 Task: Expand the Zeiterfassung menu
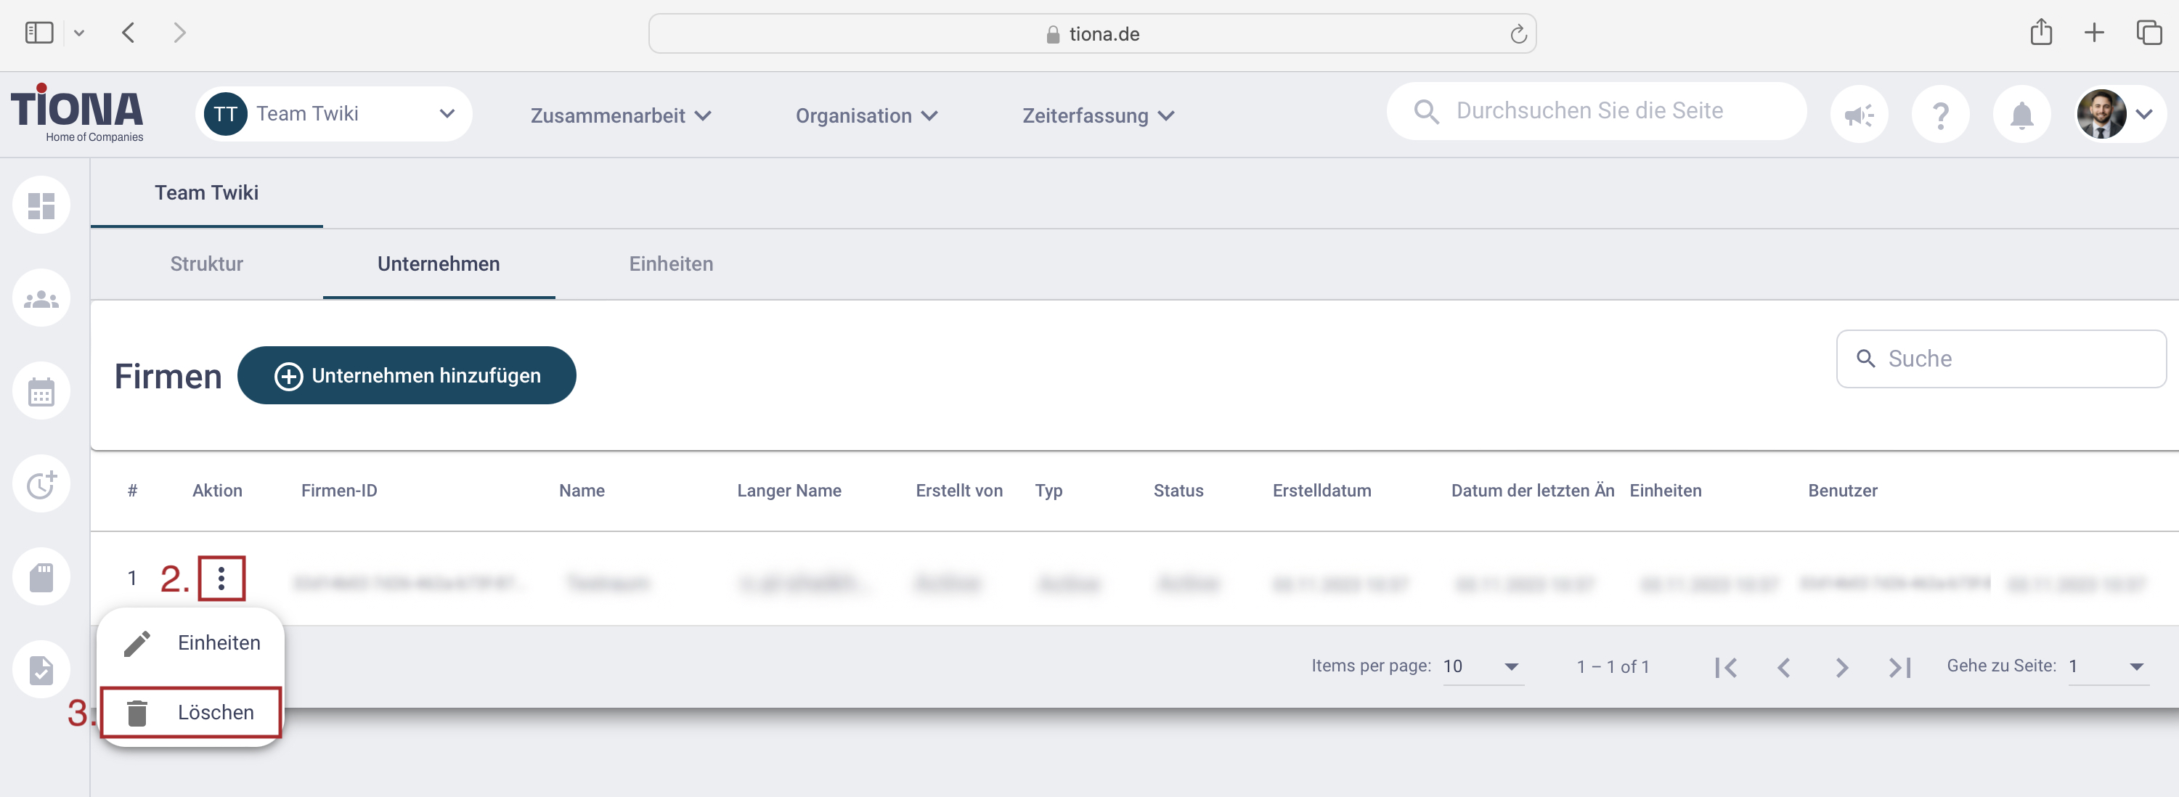tap(1097, 116)
